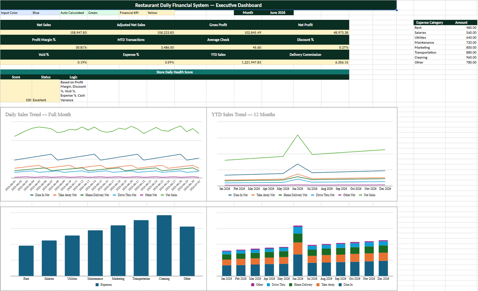Select the Cleaning bar in the Expenses chart
Screen dimensions: 478x291
pyautogui.click(x=164, y=245)
